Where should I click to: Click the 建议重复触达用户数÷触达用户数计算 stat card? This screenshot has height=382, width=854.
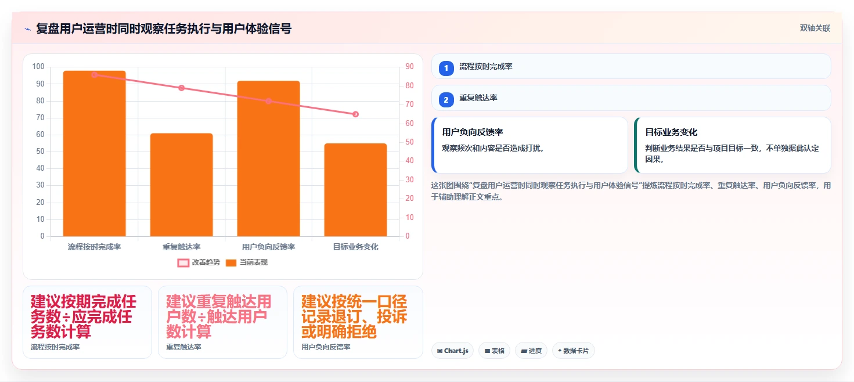(x=222, y=322)
